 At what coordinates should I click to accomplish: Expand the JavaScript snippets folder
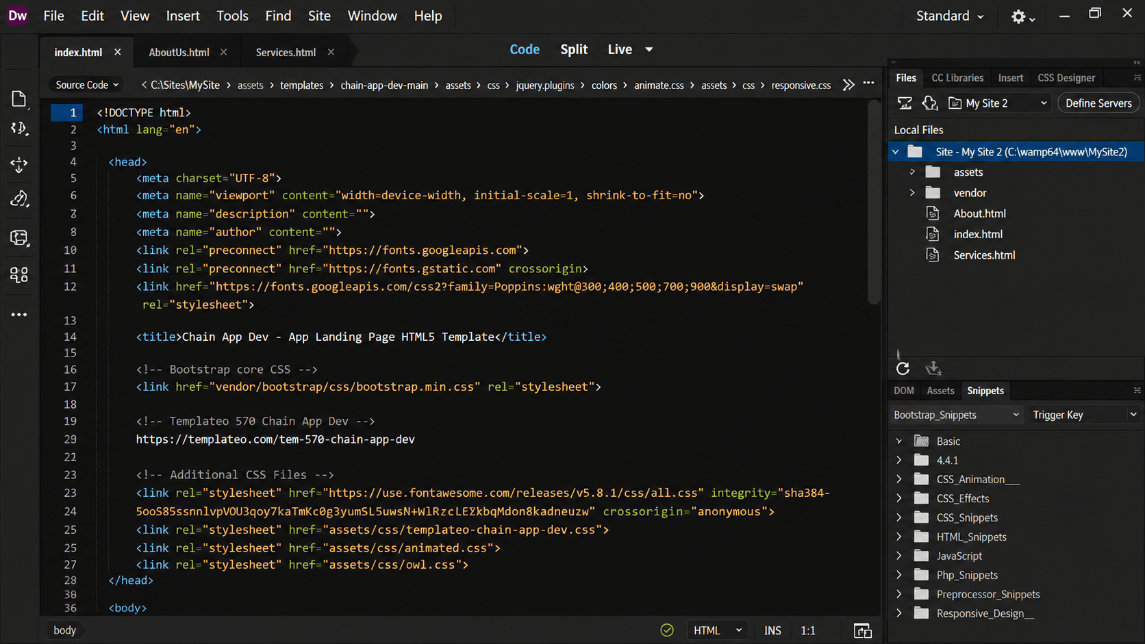pyautogui.click(x=899, y=556)
